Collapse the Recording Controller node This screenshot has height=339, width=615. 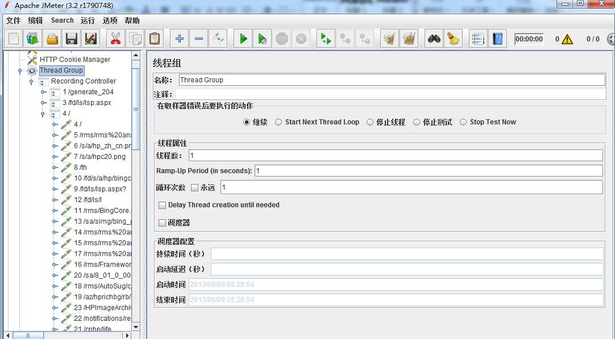(x=31, y=82)
